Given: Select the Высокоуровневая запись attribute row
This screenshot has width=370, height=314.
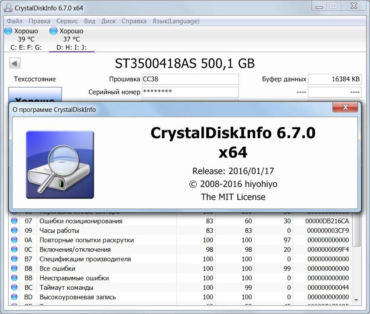Looking at the screenshot, I should 180,297.
